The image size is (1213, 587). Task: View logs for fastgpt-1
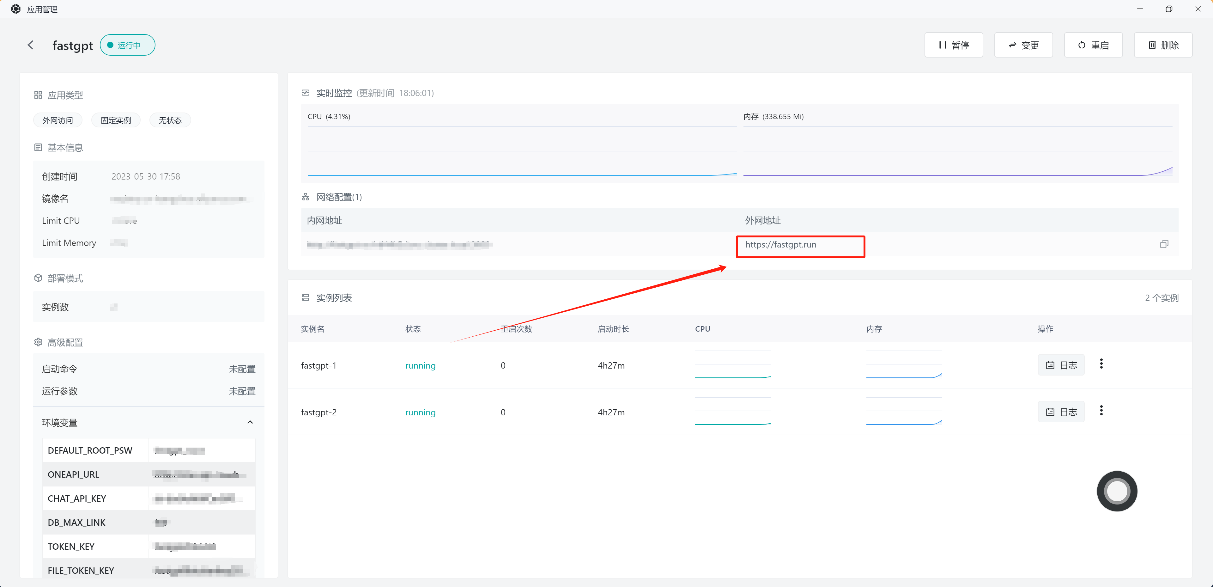click(x=1061, y=365)
